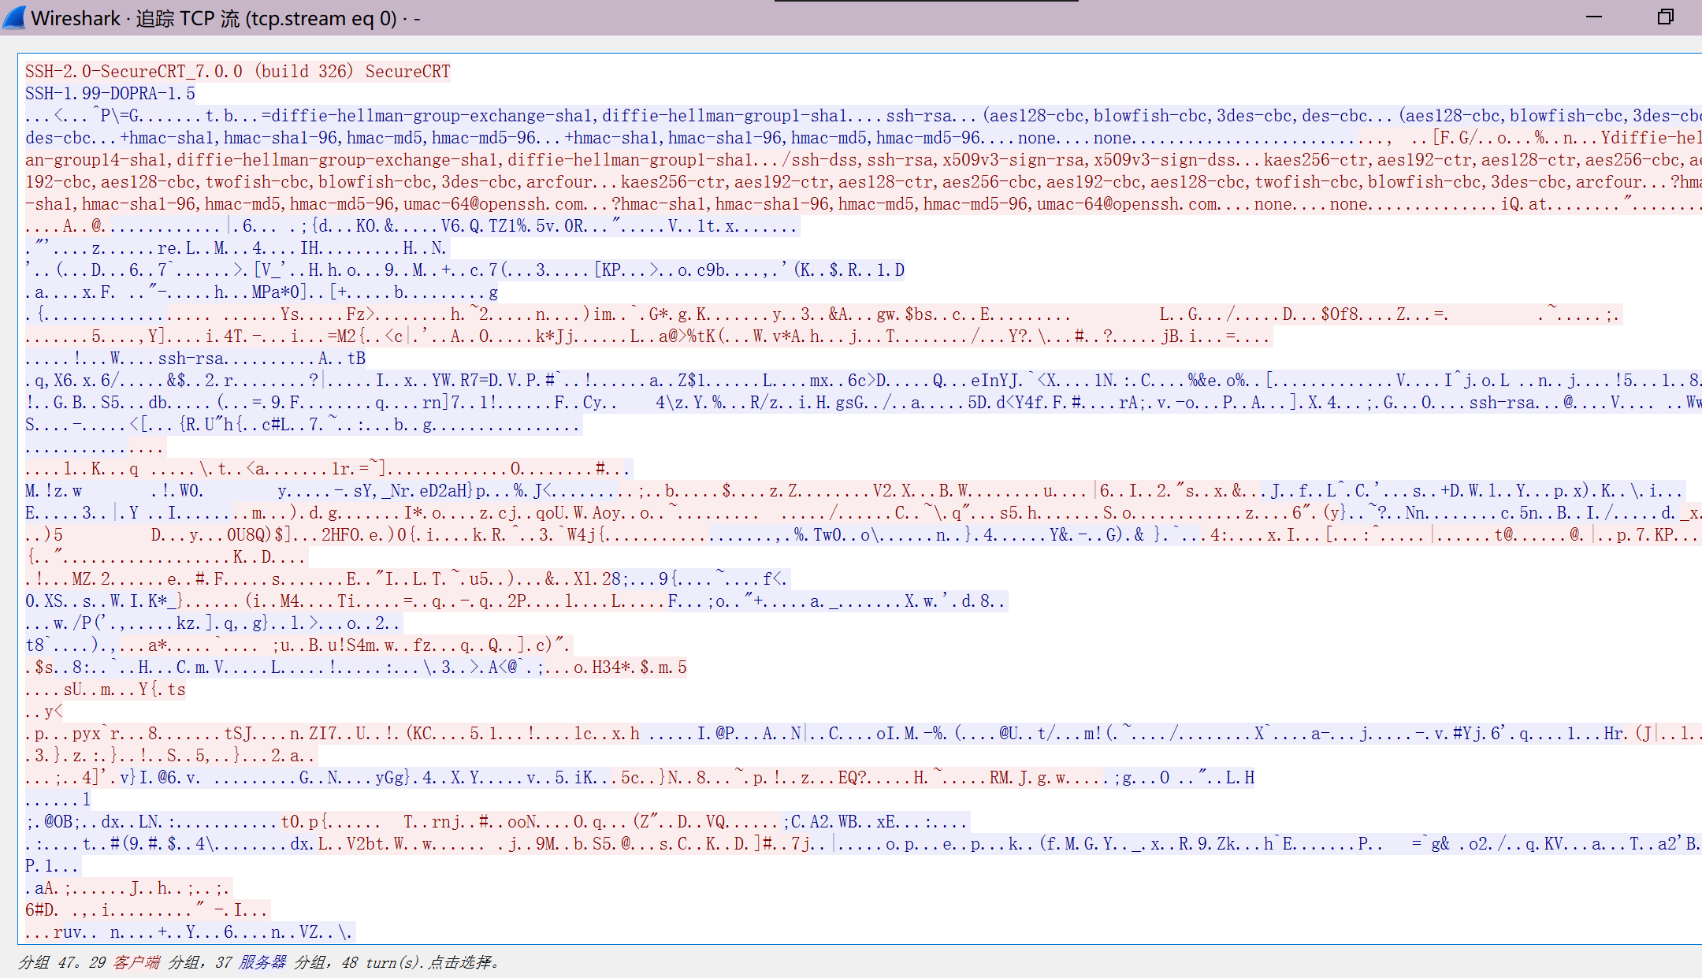
Task: Click the server line reading P.1...
Action: tap(52, 866)
